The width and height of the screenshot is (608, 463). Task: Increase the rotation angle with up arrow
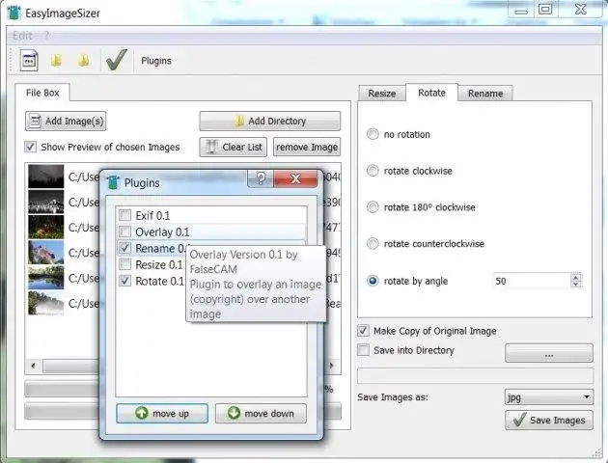click(x=576, y=277)
